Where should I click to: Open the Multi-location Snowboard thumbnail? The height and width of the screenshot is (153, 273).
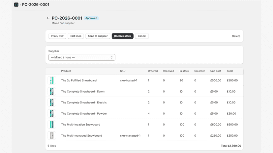coord(52,124)
